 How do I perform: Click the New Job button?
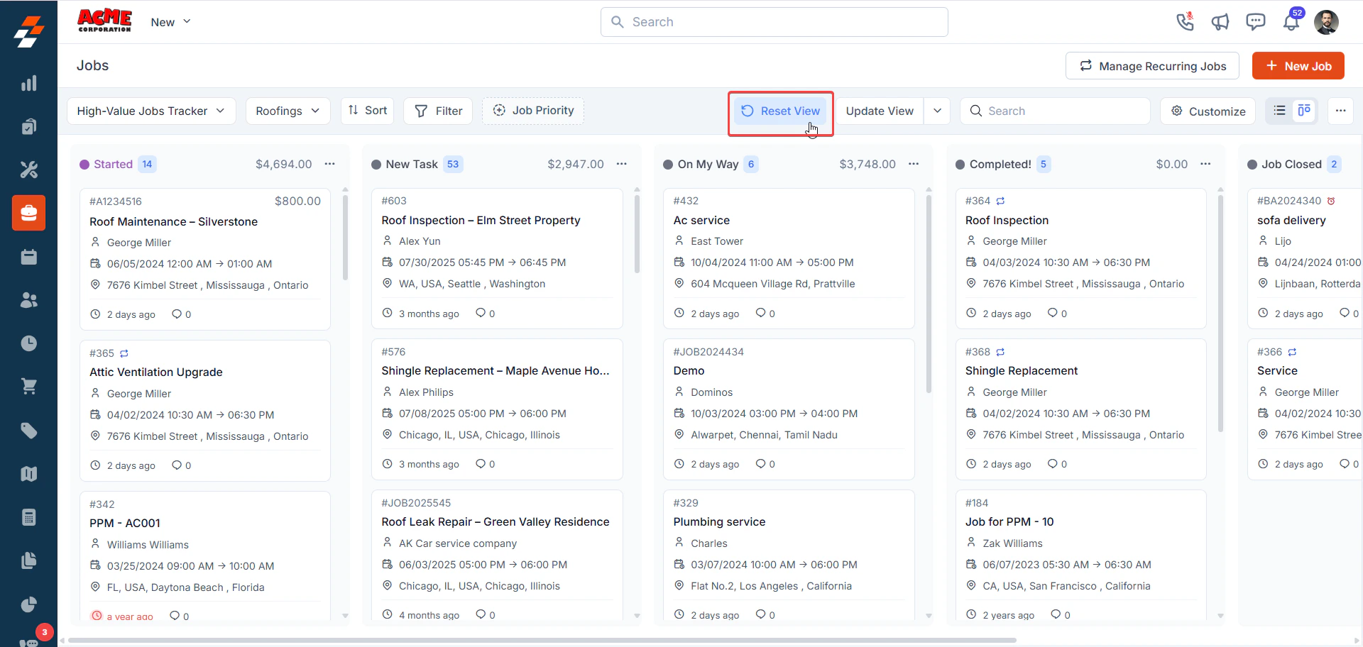pyautogui.click(x=1298, y=66)
